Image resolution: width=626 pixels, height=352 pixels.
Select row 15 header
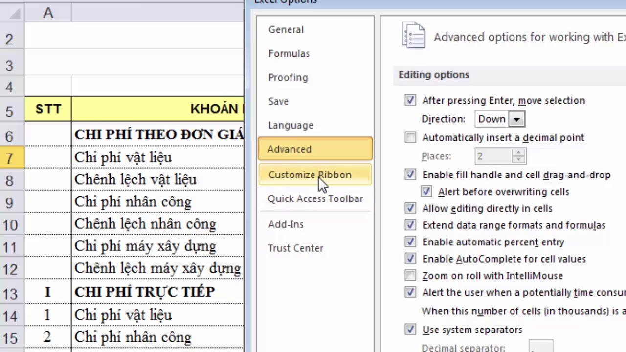point(12,338)
